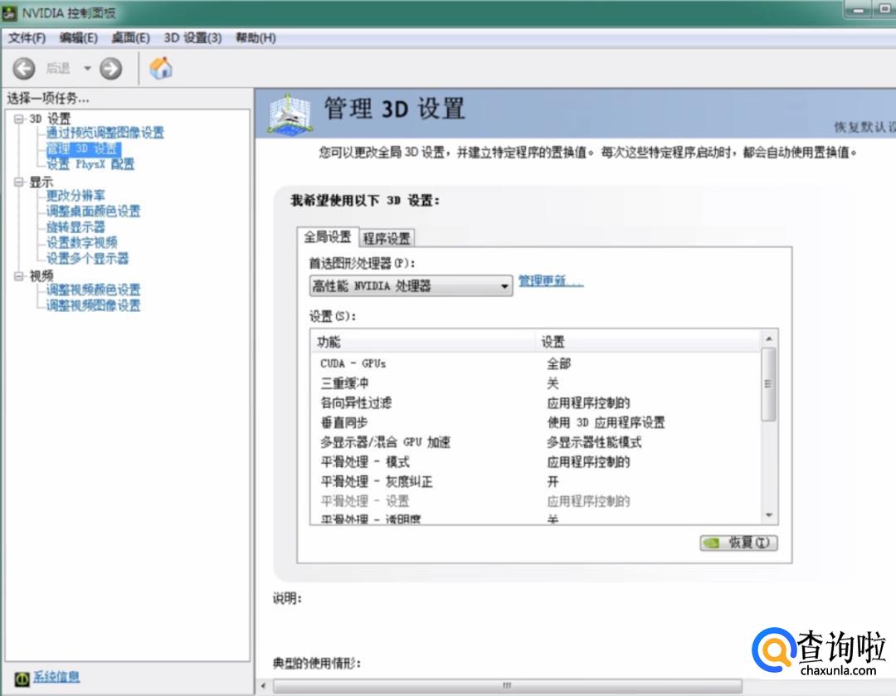Image resolution: width=896 pixels, height=696 pixels.
Task: Click 多显示器性能模式 value
Action: pos(594,442)
